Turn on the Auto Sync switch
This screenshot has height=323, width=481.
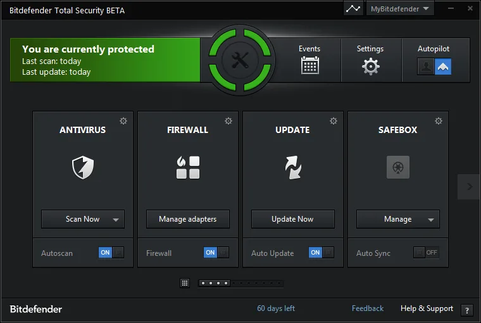(x=426, y=253)
